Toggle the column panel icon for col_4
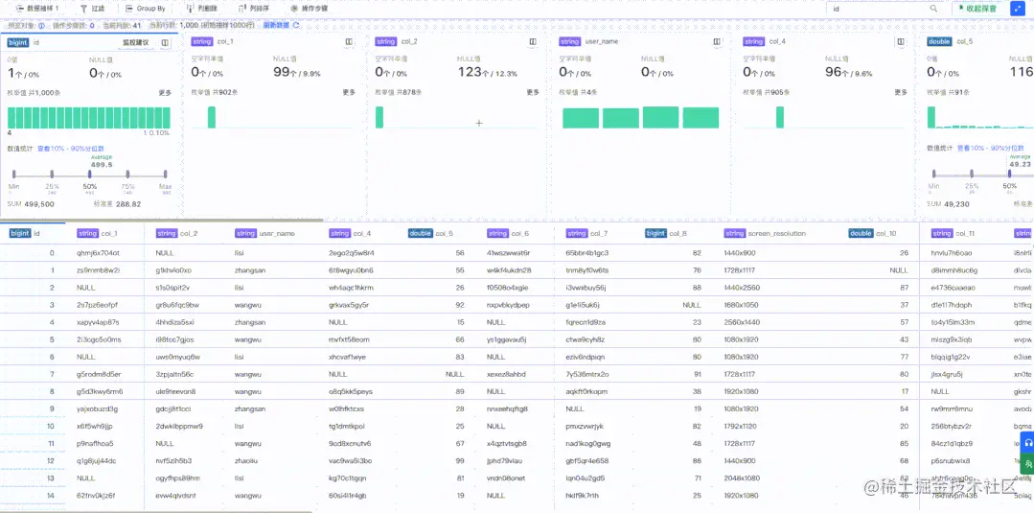The height and width of the screenshot is (513, 1034). pyautogui.click(x=900, y=41)
